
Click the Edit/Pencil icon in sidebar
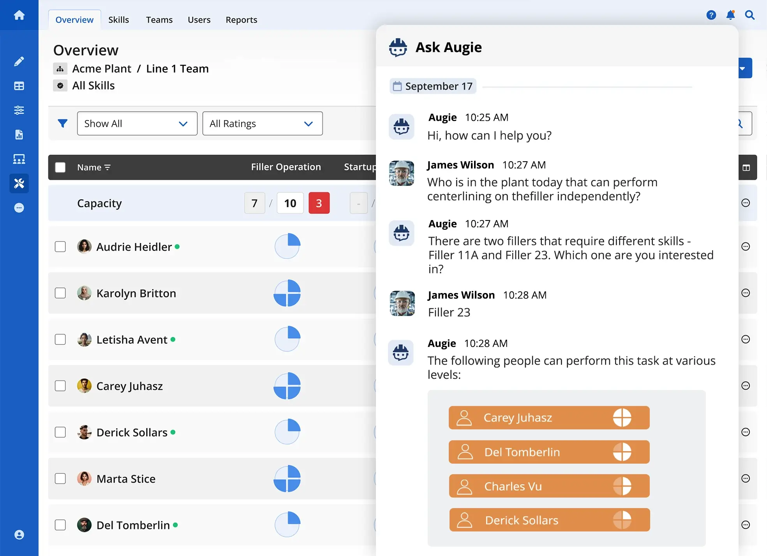pos(19,62)
